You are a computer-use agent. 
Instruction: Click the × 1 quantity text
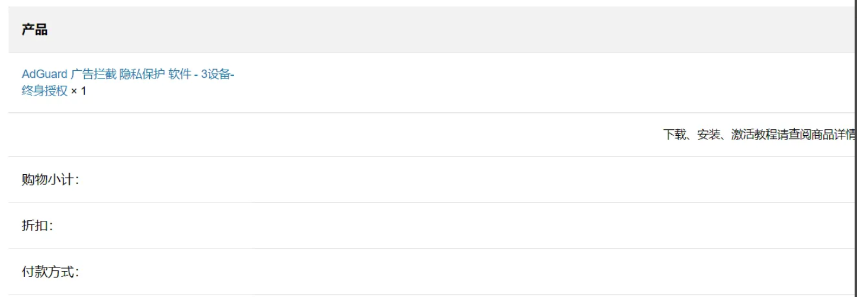tap(79, 92)
